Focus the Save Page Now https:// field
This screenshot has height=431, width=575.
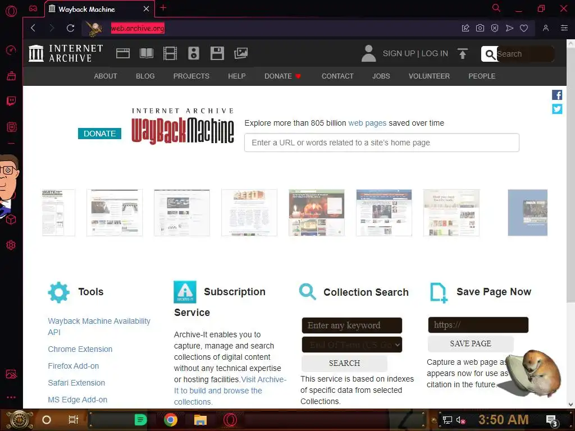click(478, 325)
